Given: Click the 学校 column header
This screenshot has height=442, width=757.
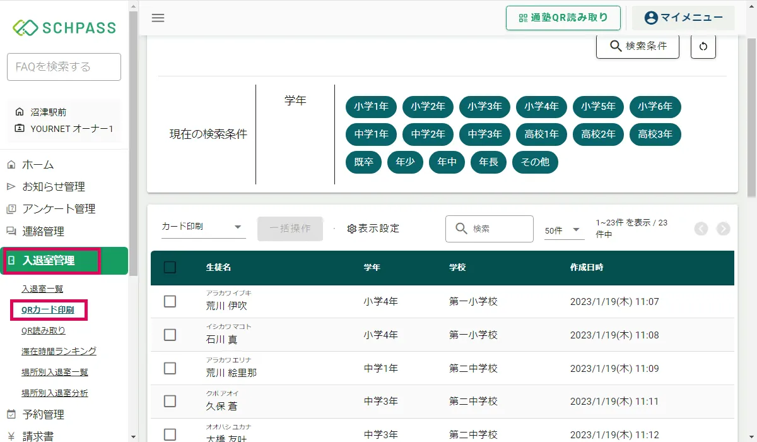Looking at the screenshot, I should [457, 268].
